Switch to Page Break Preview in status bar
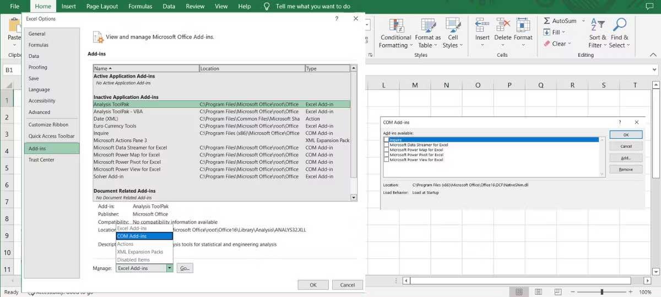The height and width of the screenshot is (297, 661). pos(559,292)
